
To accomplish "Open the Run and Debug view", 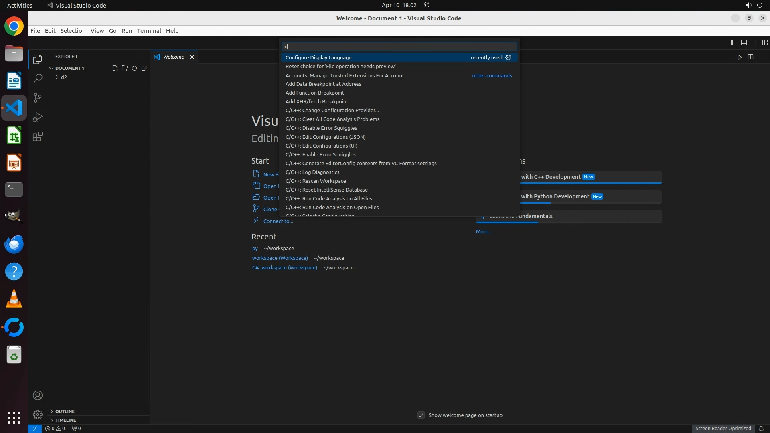I will (38, 117).
